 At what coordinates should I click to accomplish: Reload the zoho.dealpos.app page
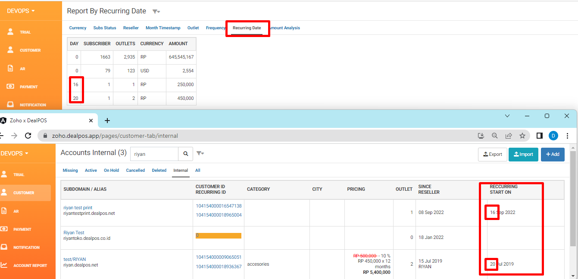pyautogui.click(x=28, y=136)
